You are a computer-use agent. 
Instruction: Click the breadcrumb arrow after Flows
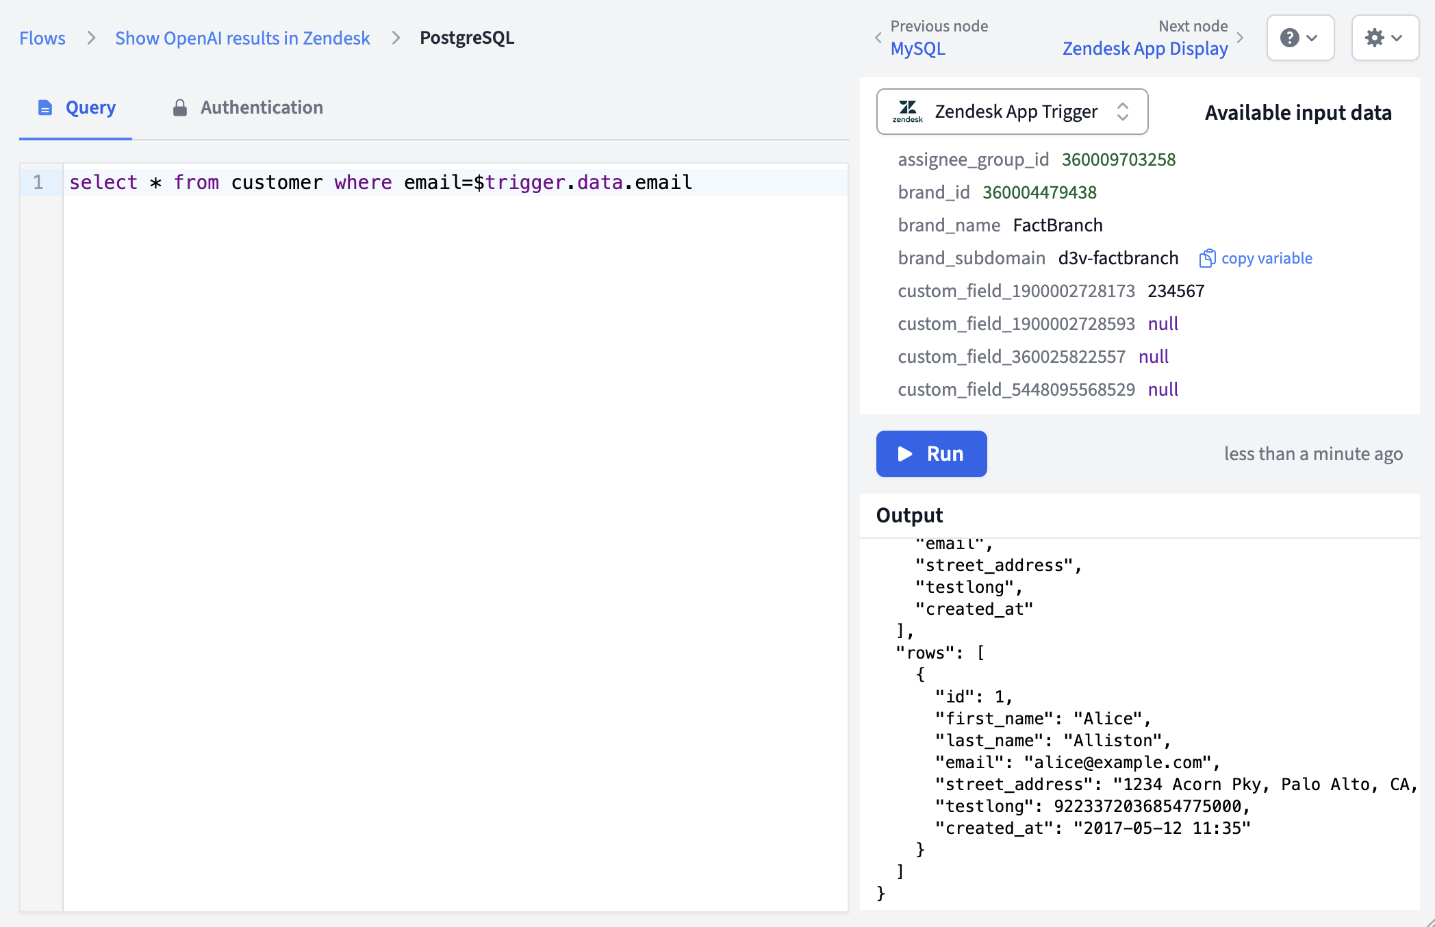pyautogui.click(x=90, y=38)
